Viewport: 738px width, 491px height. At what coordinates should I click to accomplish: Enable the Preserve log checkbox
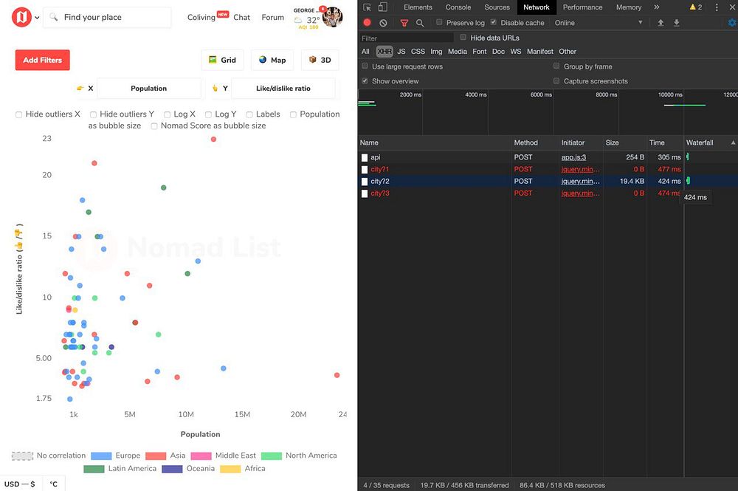pos(439,22)
